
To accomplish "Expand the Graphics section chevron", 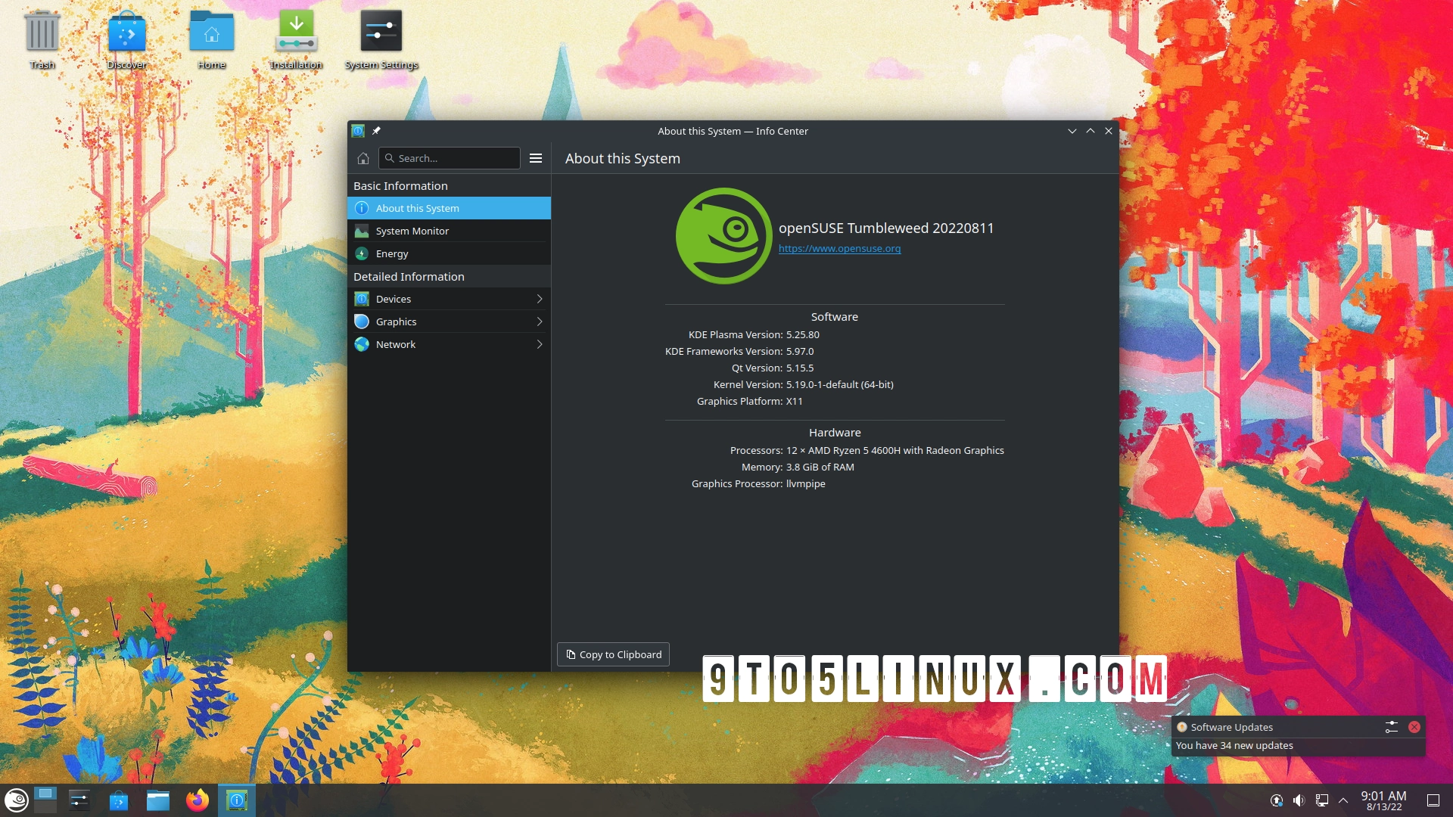I will (x=539, y=322).
